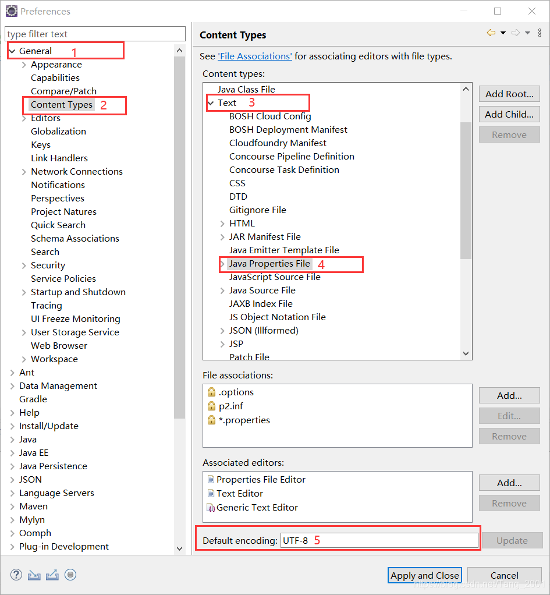The width and height of the screenshot is (550, 595).
Task: Expand the Maven preferences node
Action: click(12, 507)
